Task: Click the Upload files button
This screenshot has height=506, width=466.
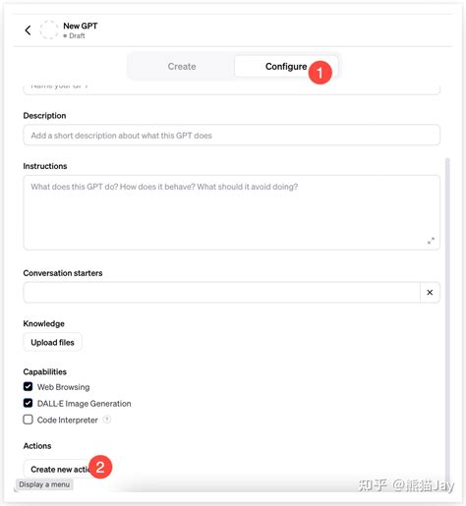Action: (52, 342)
